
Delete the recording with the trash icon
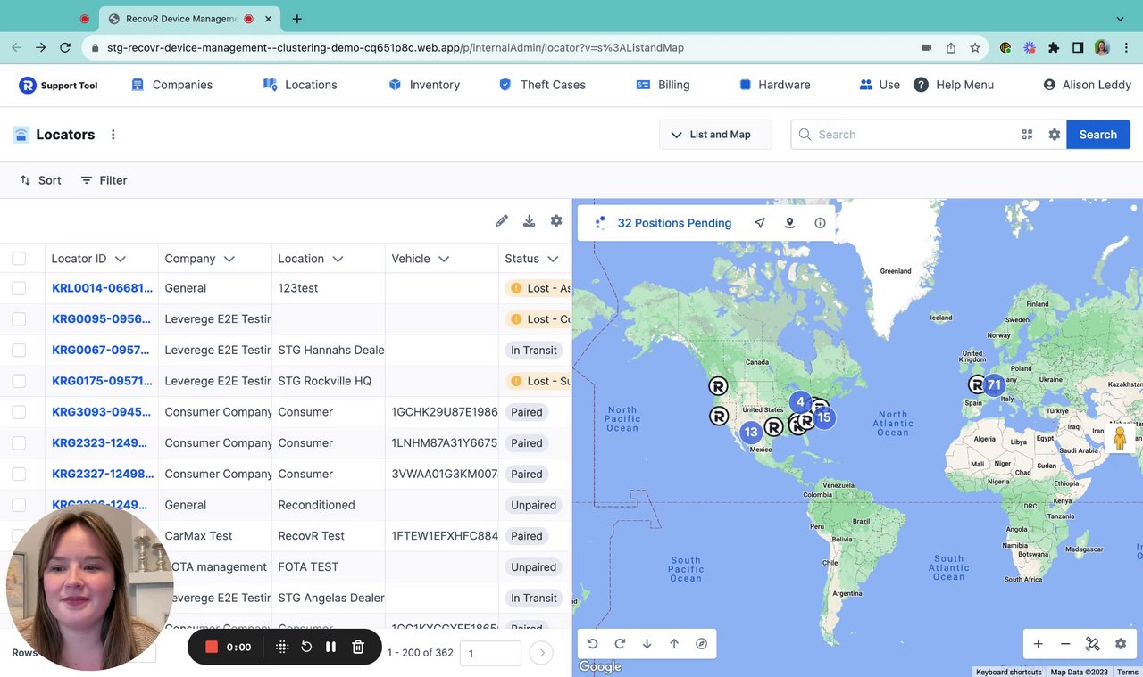tap(358, 647)
